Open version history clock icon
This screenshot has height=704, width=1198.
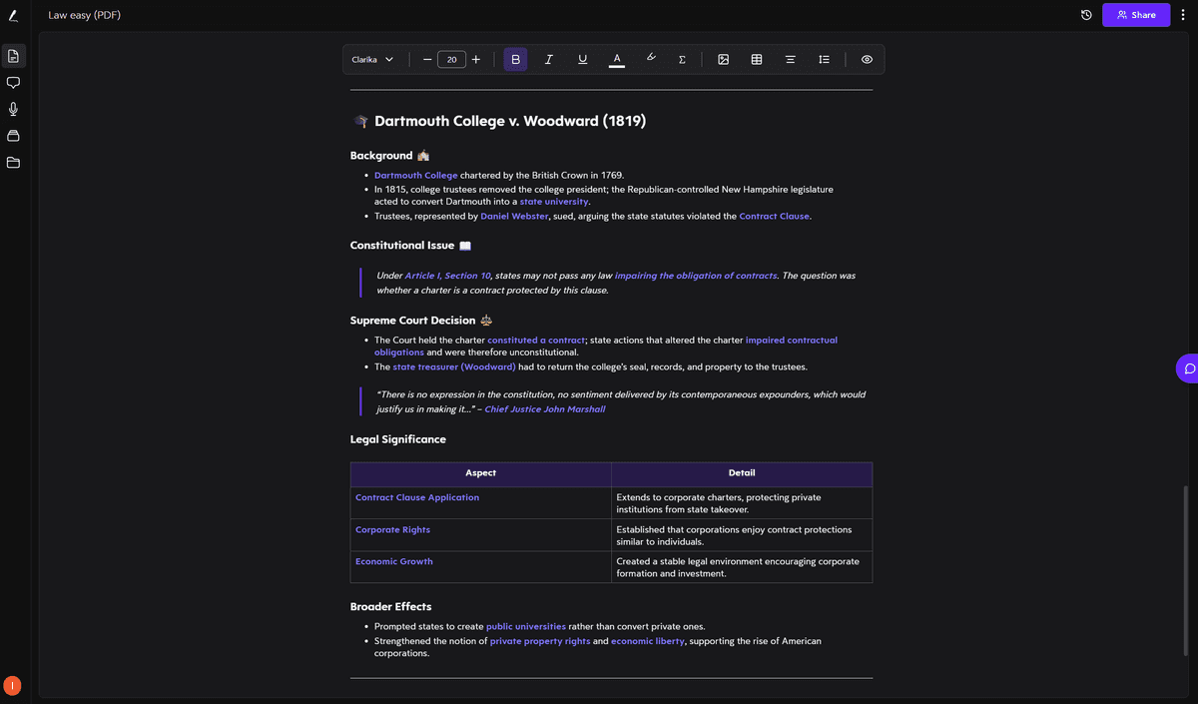tap(1086, 15)
